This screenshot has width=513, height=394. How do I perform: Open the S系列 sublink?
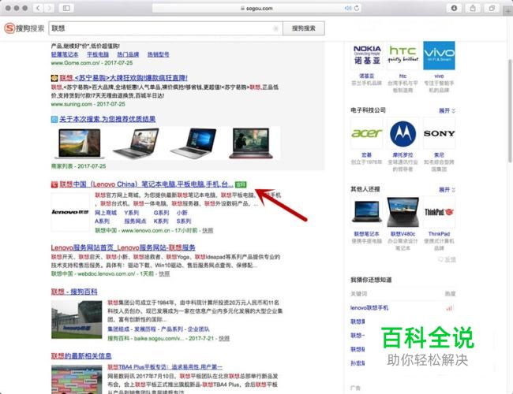[184, 221]
